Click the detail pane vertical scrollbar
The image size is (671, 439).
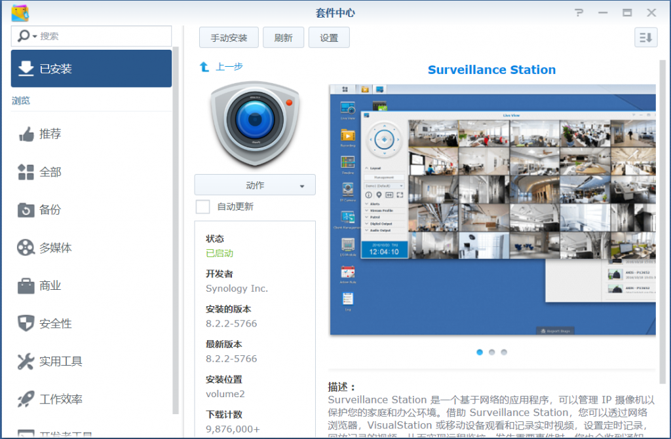coord(662,222)
